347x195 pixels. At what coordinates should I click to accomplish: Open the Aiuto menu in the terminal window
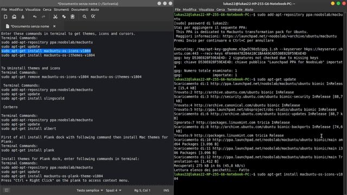point(249,10)
